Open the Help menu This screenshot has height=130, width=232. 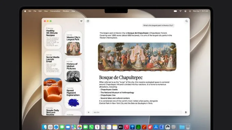(x=73, y=11)
